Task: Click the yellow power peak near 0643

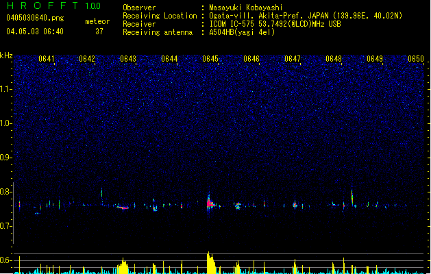Action: [x=123, y=266]
